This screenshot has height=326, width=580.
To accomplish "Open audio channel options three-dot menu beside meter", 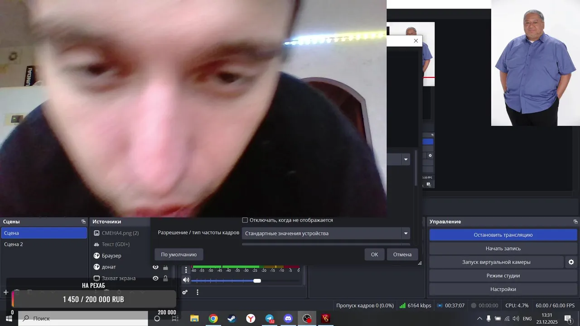I will 186,270.
